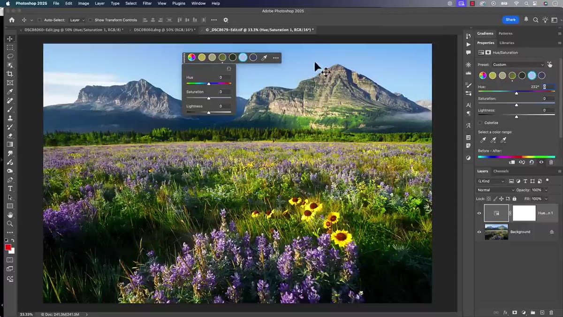Screen dimensions: 563x317
Task: Open notifications bell icon
Action: [x=526, y=20]
